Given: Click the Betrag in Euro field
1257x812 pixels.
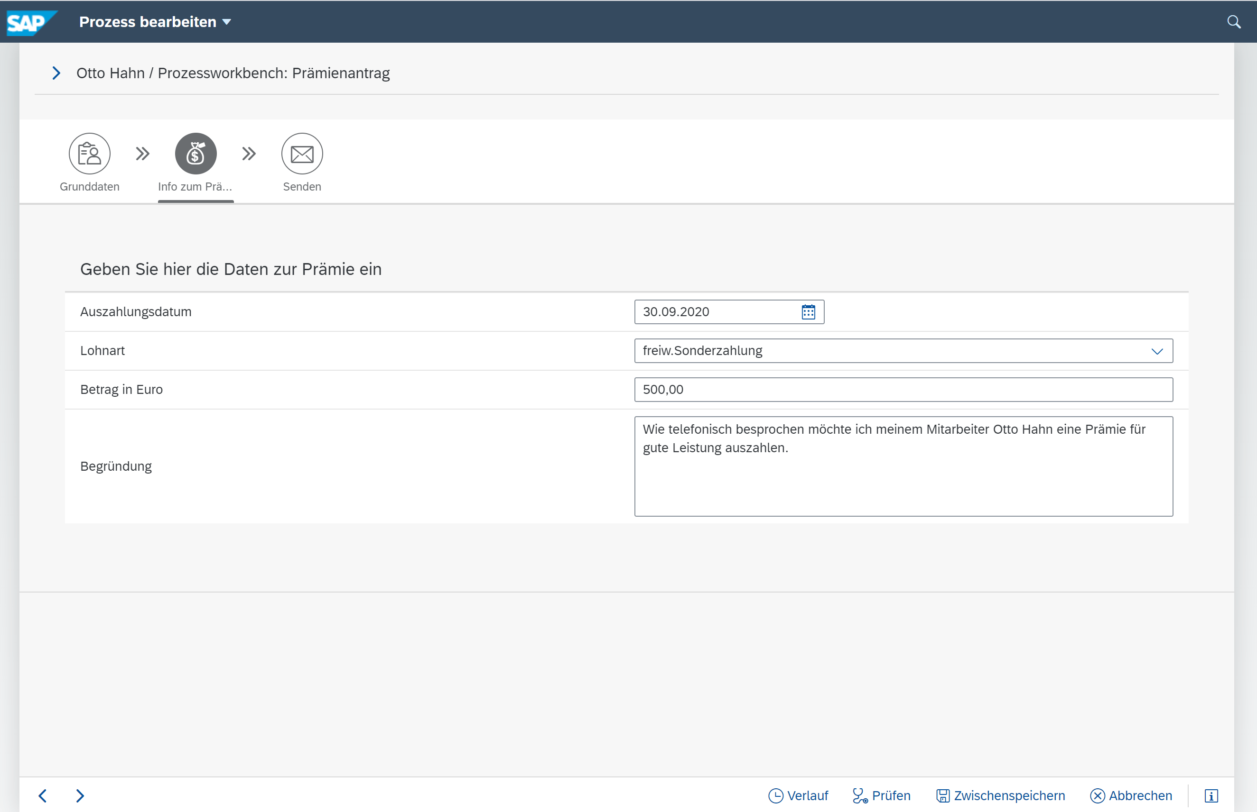Looking at the screenshot, I should pos(903,390).
